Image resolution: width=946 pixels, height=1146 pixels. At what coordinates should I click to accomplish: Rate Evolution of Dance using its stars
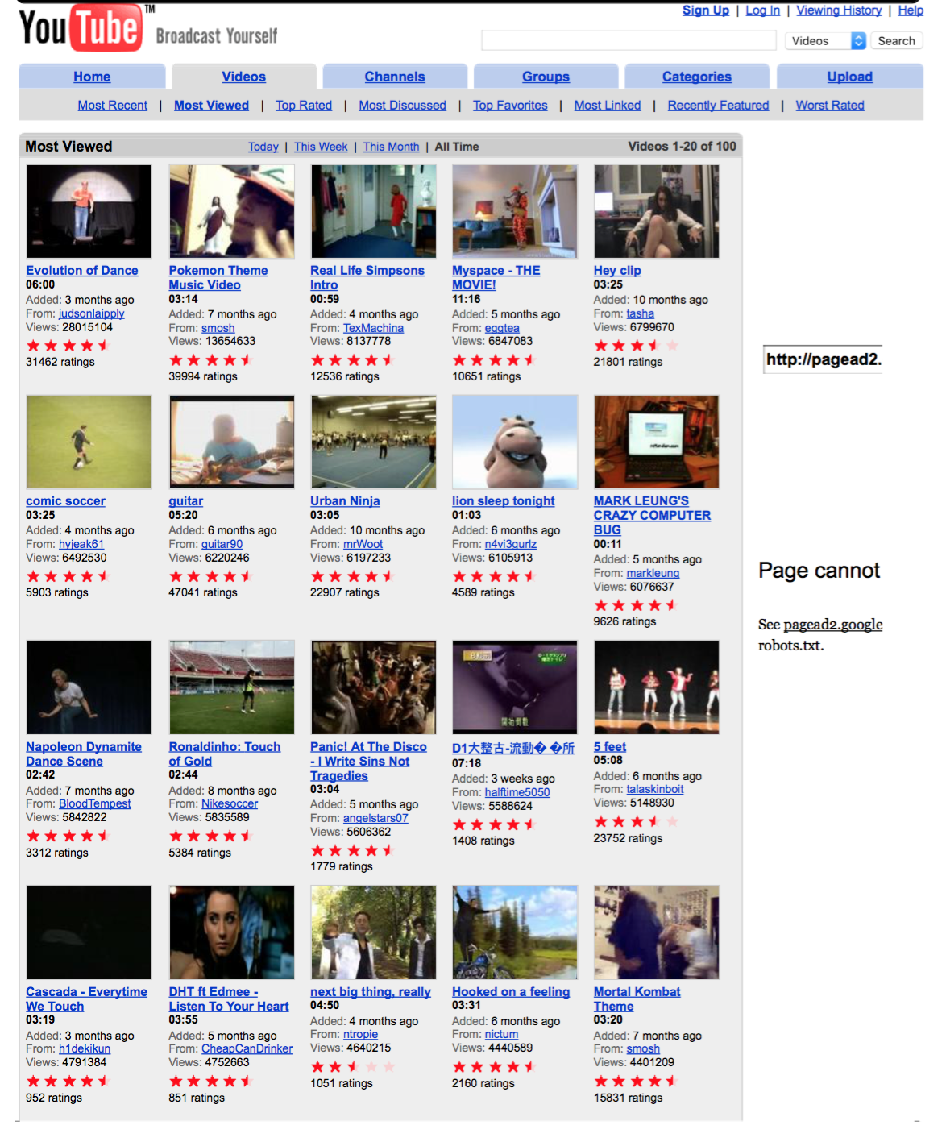click(68, 346)
